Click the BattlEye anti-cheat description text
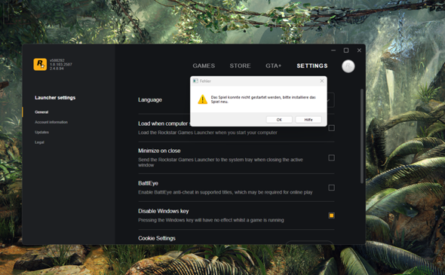 (226, 192)
